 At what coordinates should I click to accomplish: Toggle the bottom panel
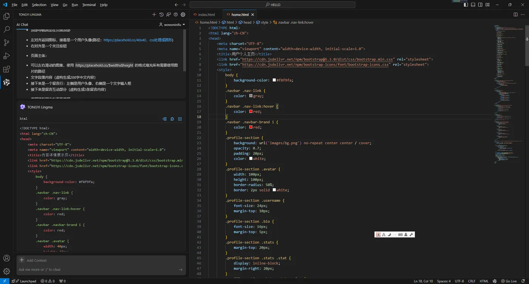473,5
